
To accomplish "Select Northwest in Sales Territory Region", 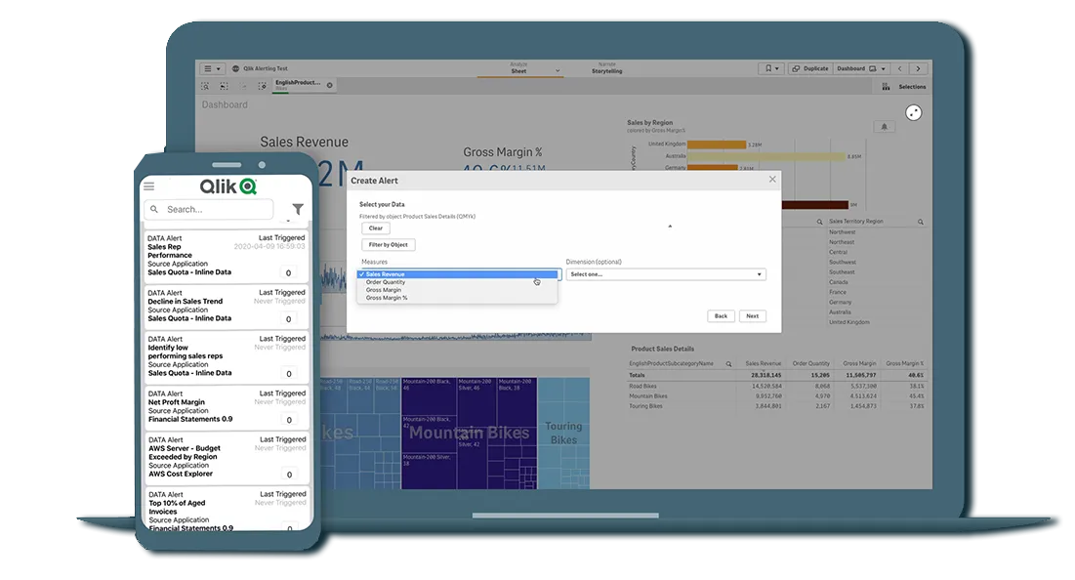I will [842, 232].
